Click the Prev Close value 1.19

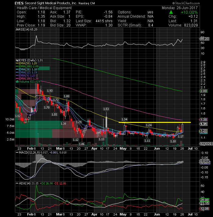[41, 25]
